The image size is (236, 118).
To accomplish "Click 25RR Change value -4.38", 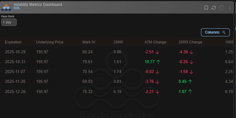I will pos(183,52).
